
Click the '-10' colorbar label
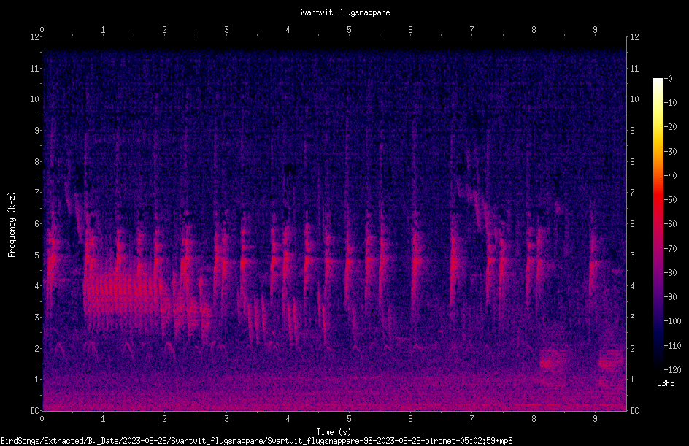(670, 103)
